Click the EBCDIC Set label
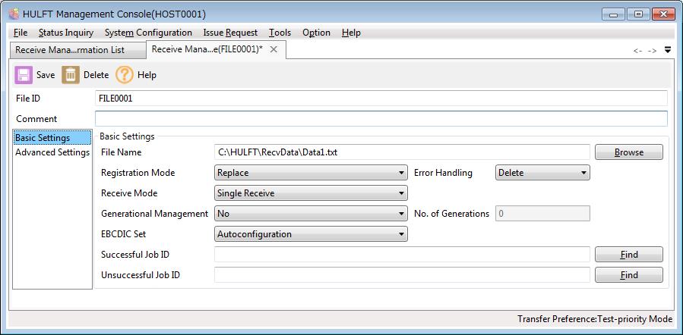Viewport: 683px width, 335px height. pos(123,234)
